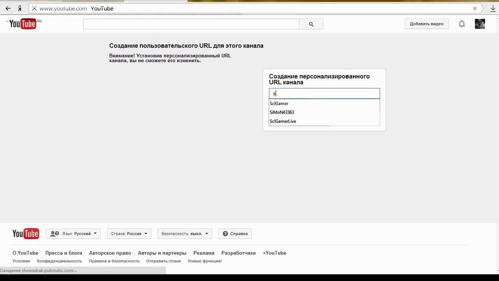This screenshot has width=499, height=281.
Task: Focus the custom URL input field
Action: [x=324, y=93]
